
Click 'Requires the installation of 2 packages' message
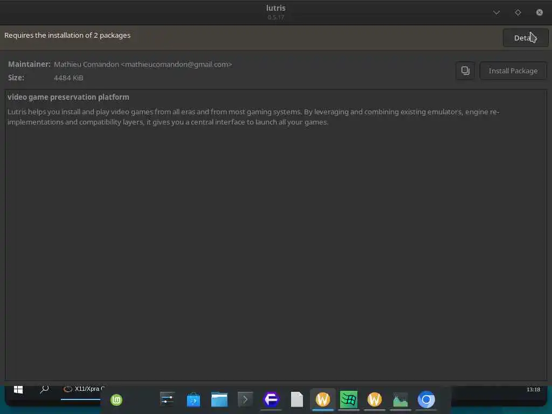[x=67, y=35]
